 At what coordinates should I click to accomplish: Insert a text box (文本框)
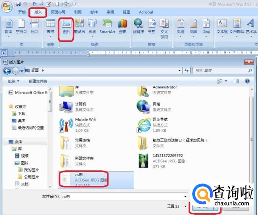[x=222, y=28]
